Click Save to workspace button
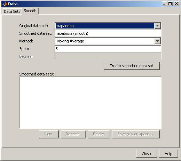This screenshot has height=161, width=181. (x=136, y=134)
